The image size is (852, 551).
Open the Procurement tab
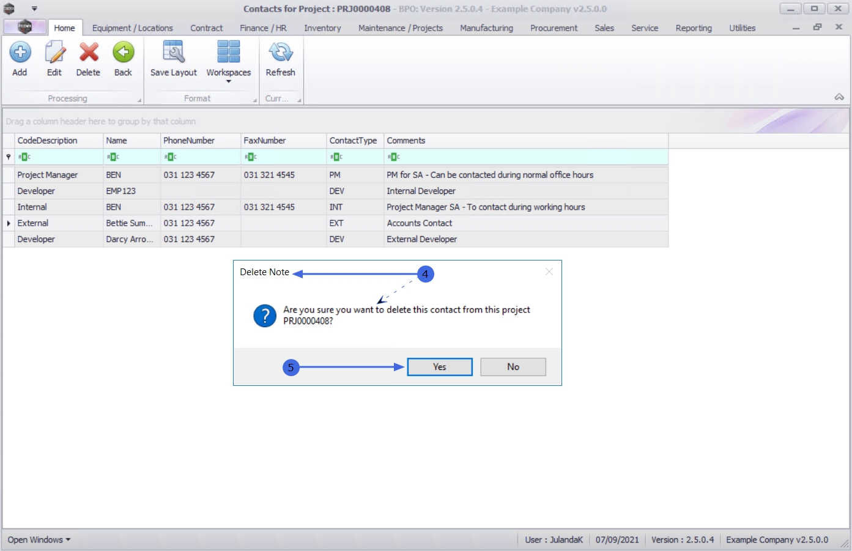[x=554, y=28]
